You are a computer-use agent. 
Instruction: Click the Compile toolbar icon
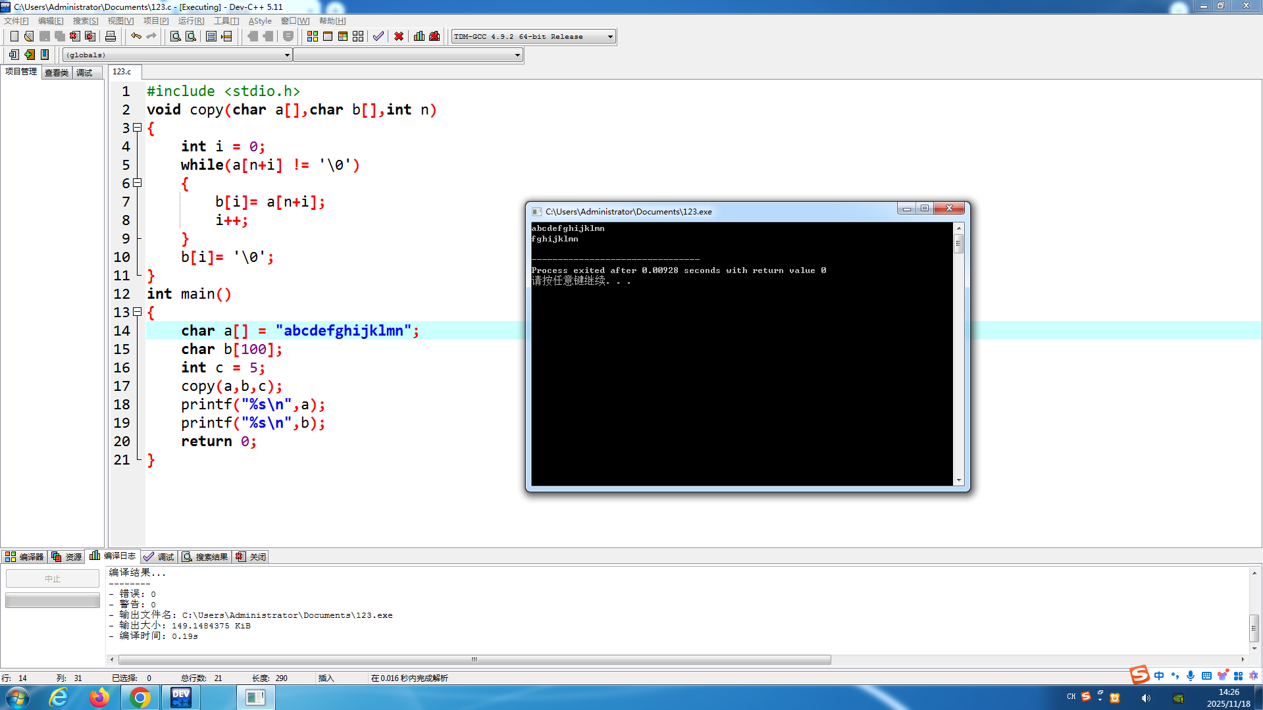313,36
